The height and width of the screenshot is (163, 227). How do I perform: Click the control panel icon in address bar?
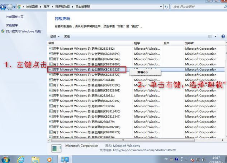[19, 7]
